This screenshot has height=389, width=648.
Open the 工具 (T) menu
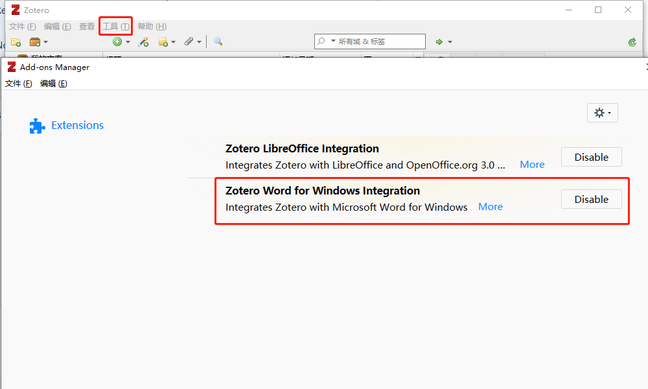point(116,27)
